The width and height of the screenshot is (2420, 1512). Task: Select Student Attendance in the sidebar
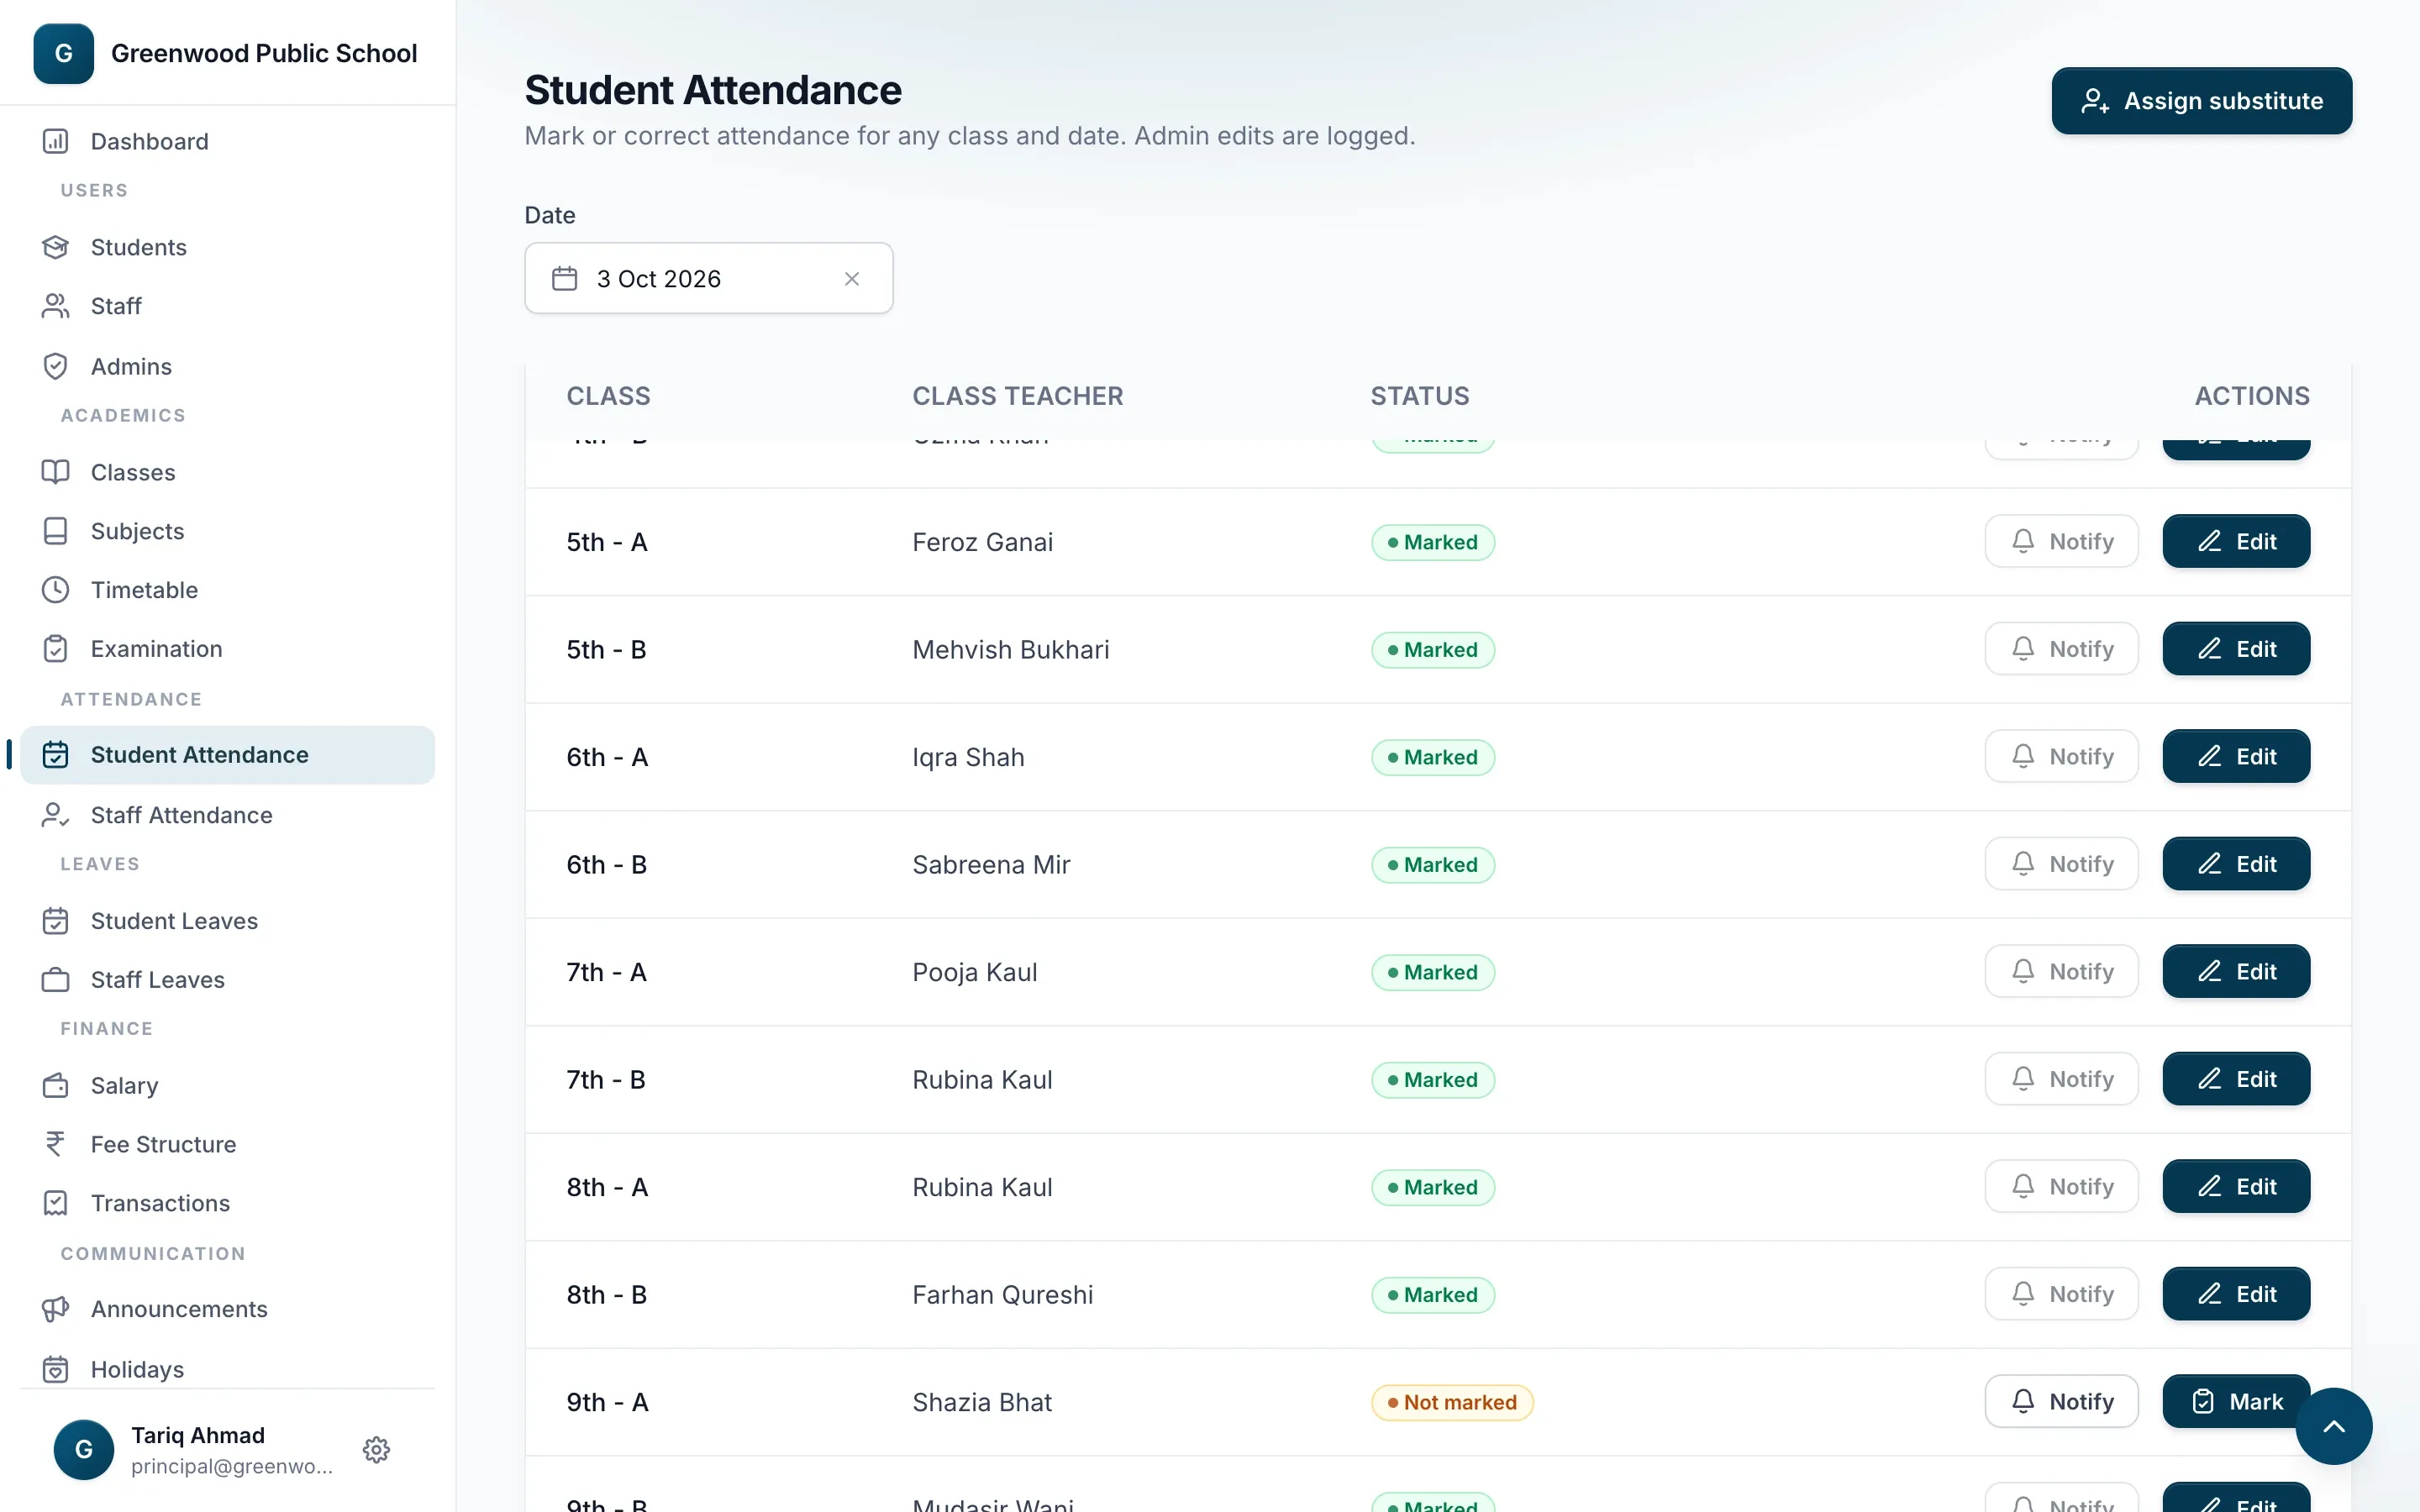coord(227,755)
